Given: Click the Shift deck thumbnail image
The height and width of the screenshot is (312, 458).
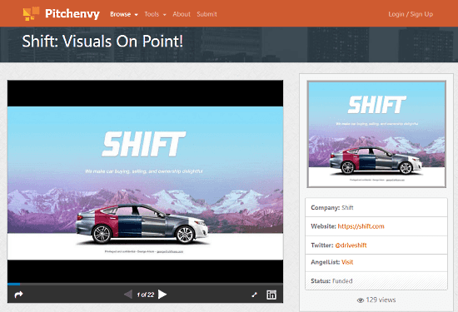Looking at the screenshot, I should click(x=376, y=134).
